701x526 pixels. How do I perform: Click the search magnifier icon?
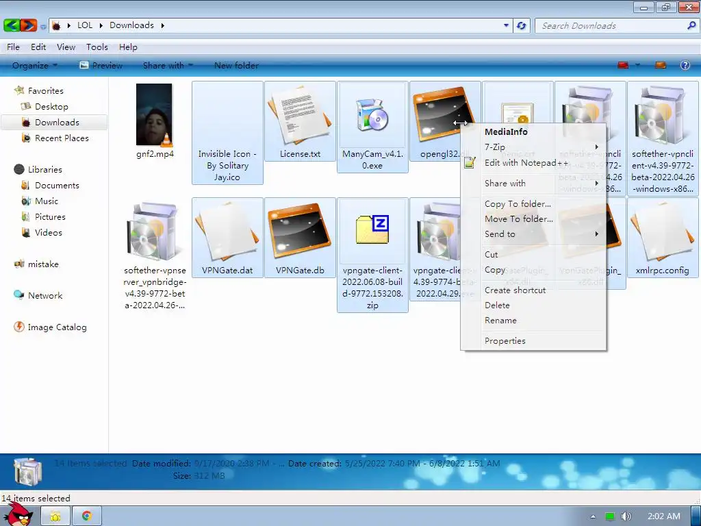pyautogui.click(x=691, y=25)
